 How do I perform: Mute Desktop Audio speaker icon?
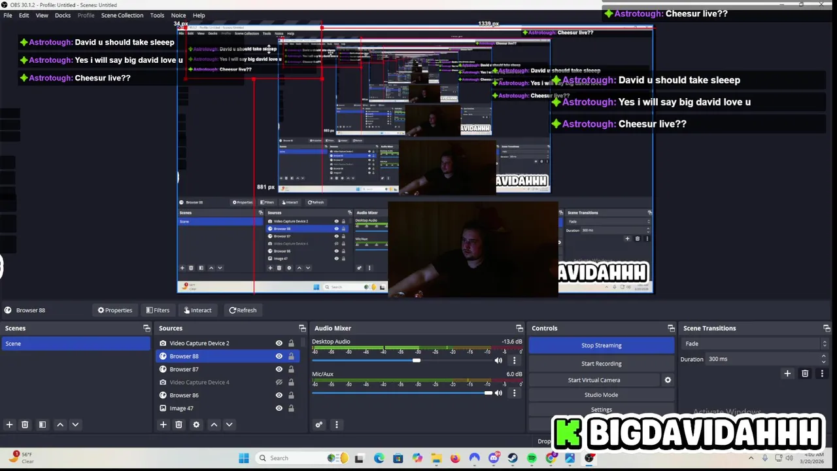498,360
